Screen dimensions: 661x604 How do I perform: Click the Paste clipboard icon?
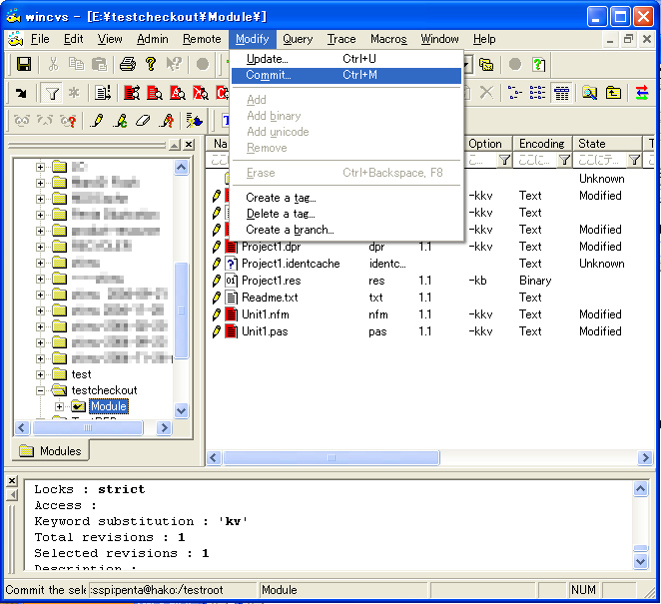99,64
